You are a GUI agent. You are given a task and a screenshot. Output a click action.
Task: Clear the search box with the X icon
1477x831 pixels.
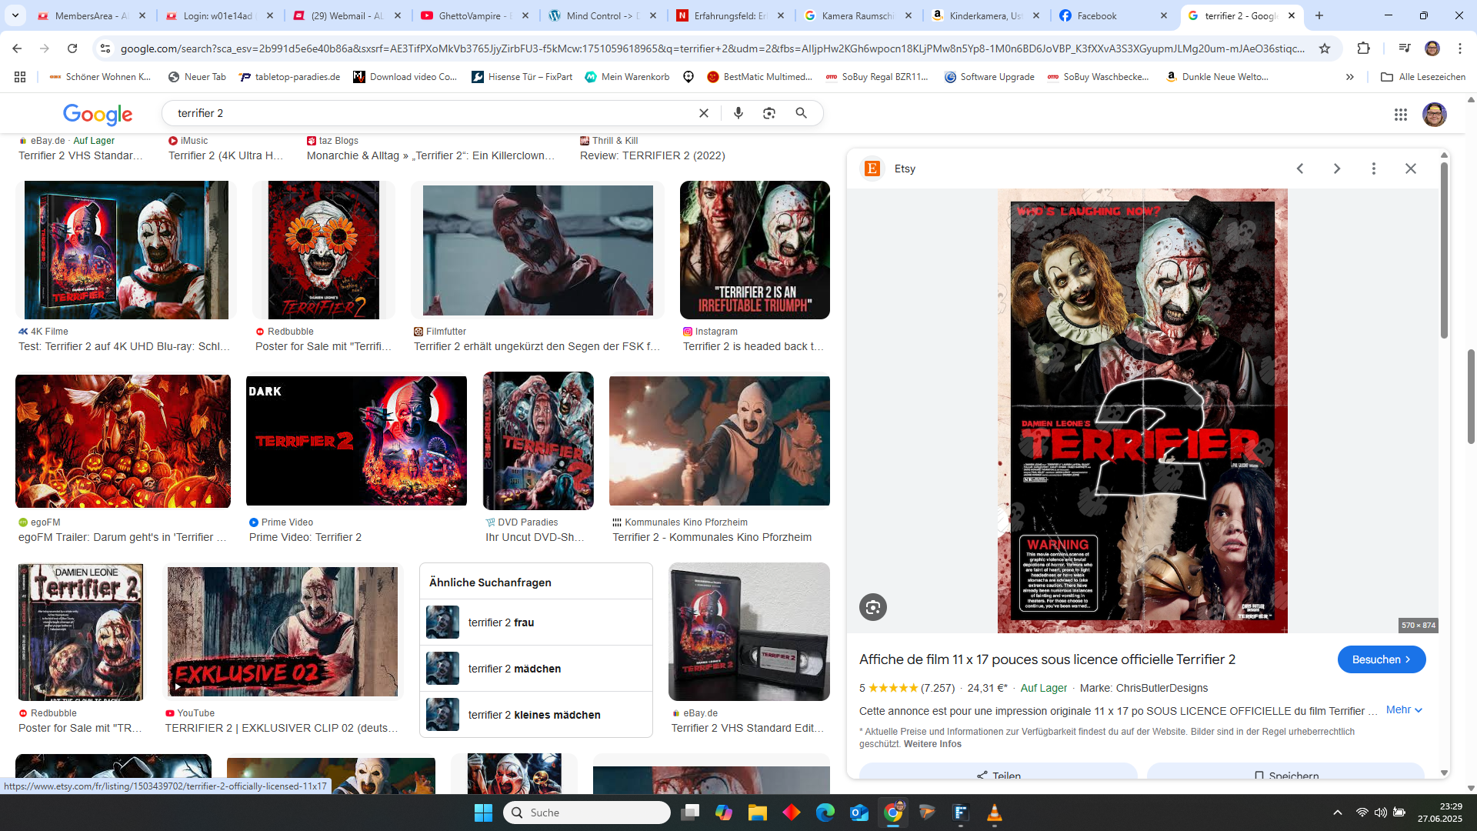click(703, 113)
